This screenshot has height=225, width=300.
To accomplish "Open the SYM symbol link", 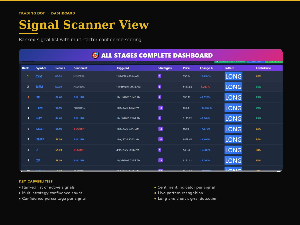I will [39, 76].
